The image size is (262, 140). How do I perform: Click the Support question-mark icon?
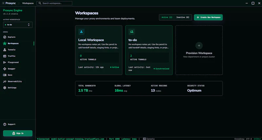(5, 124)
